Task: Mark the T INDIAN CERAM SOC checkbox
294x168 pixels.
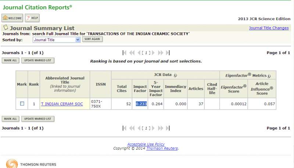Action: pos(22,103)
